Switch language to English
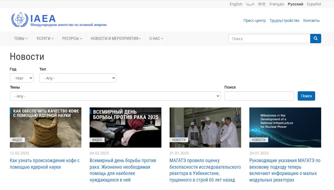The height and width of the screenshot is (190, 334). point(236,4)
